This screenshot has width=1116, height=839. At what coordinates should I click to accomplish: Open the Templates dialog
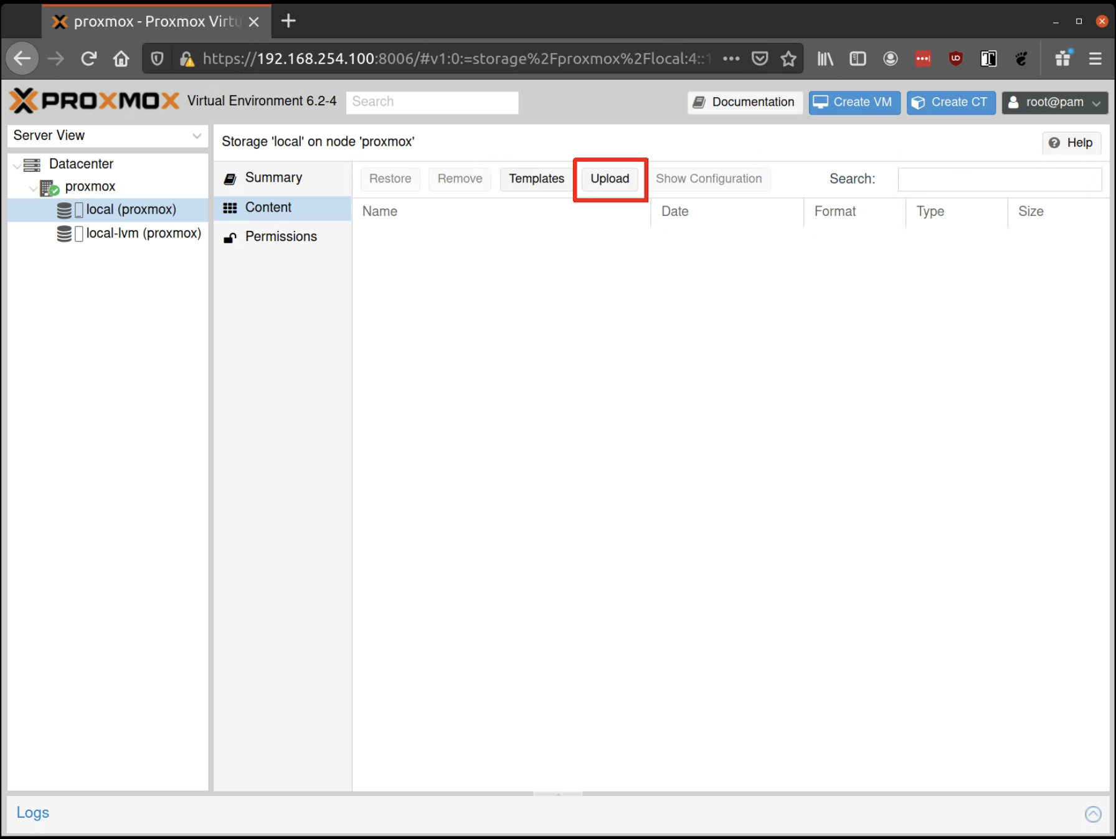535,179
